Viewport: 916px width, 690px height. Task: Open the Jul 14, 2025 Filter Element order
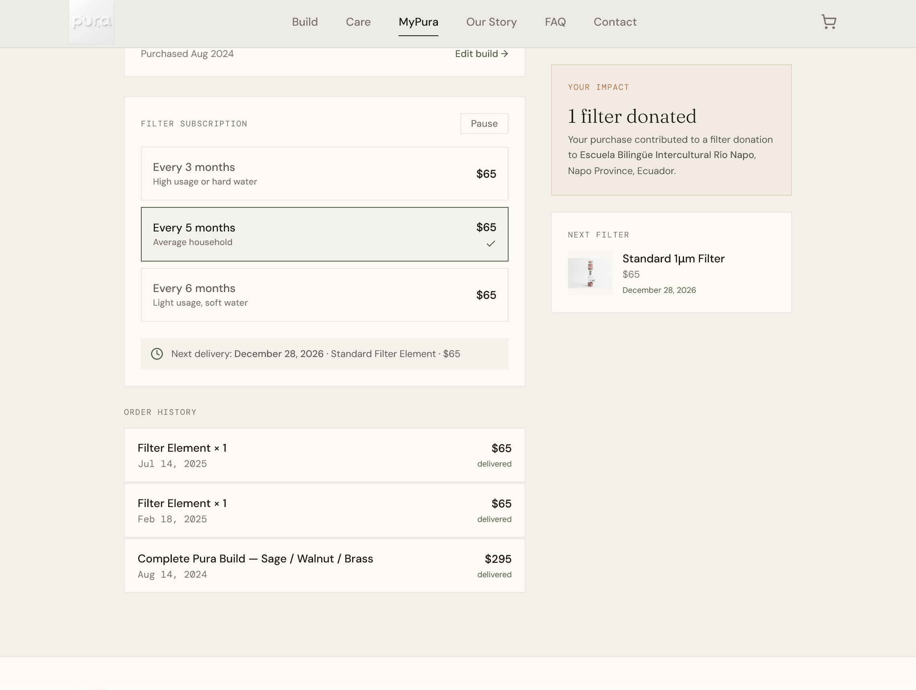tap(325, 455)
